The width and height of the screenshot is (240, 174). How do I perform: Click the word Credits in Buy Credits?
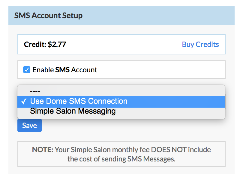tap(207, 44)
